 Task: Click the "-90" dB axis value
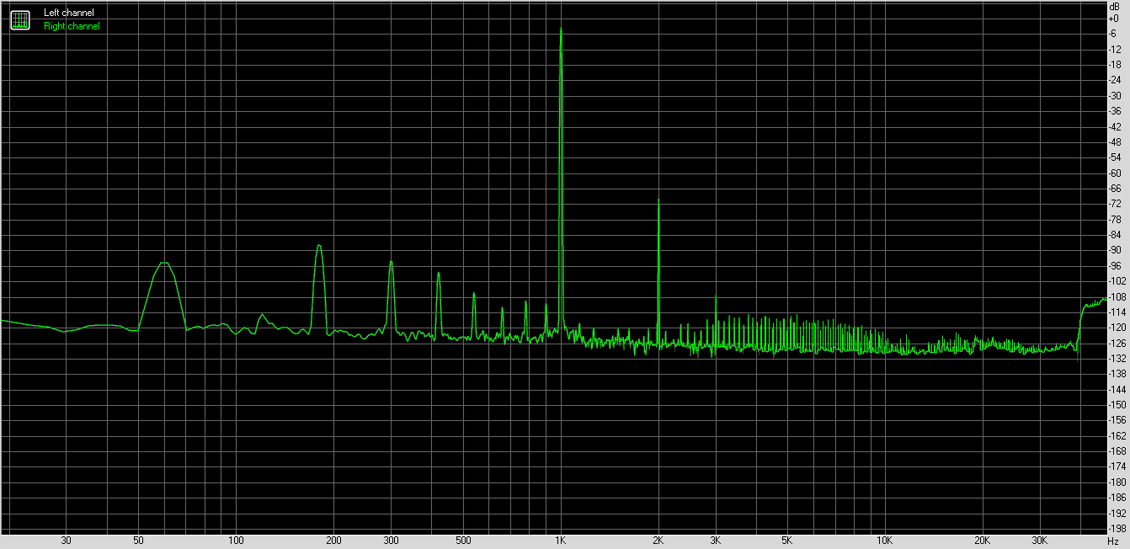pyautogui.click(x=1115, y=250)
